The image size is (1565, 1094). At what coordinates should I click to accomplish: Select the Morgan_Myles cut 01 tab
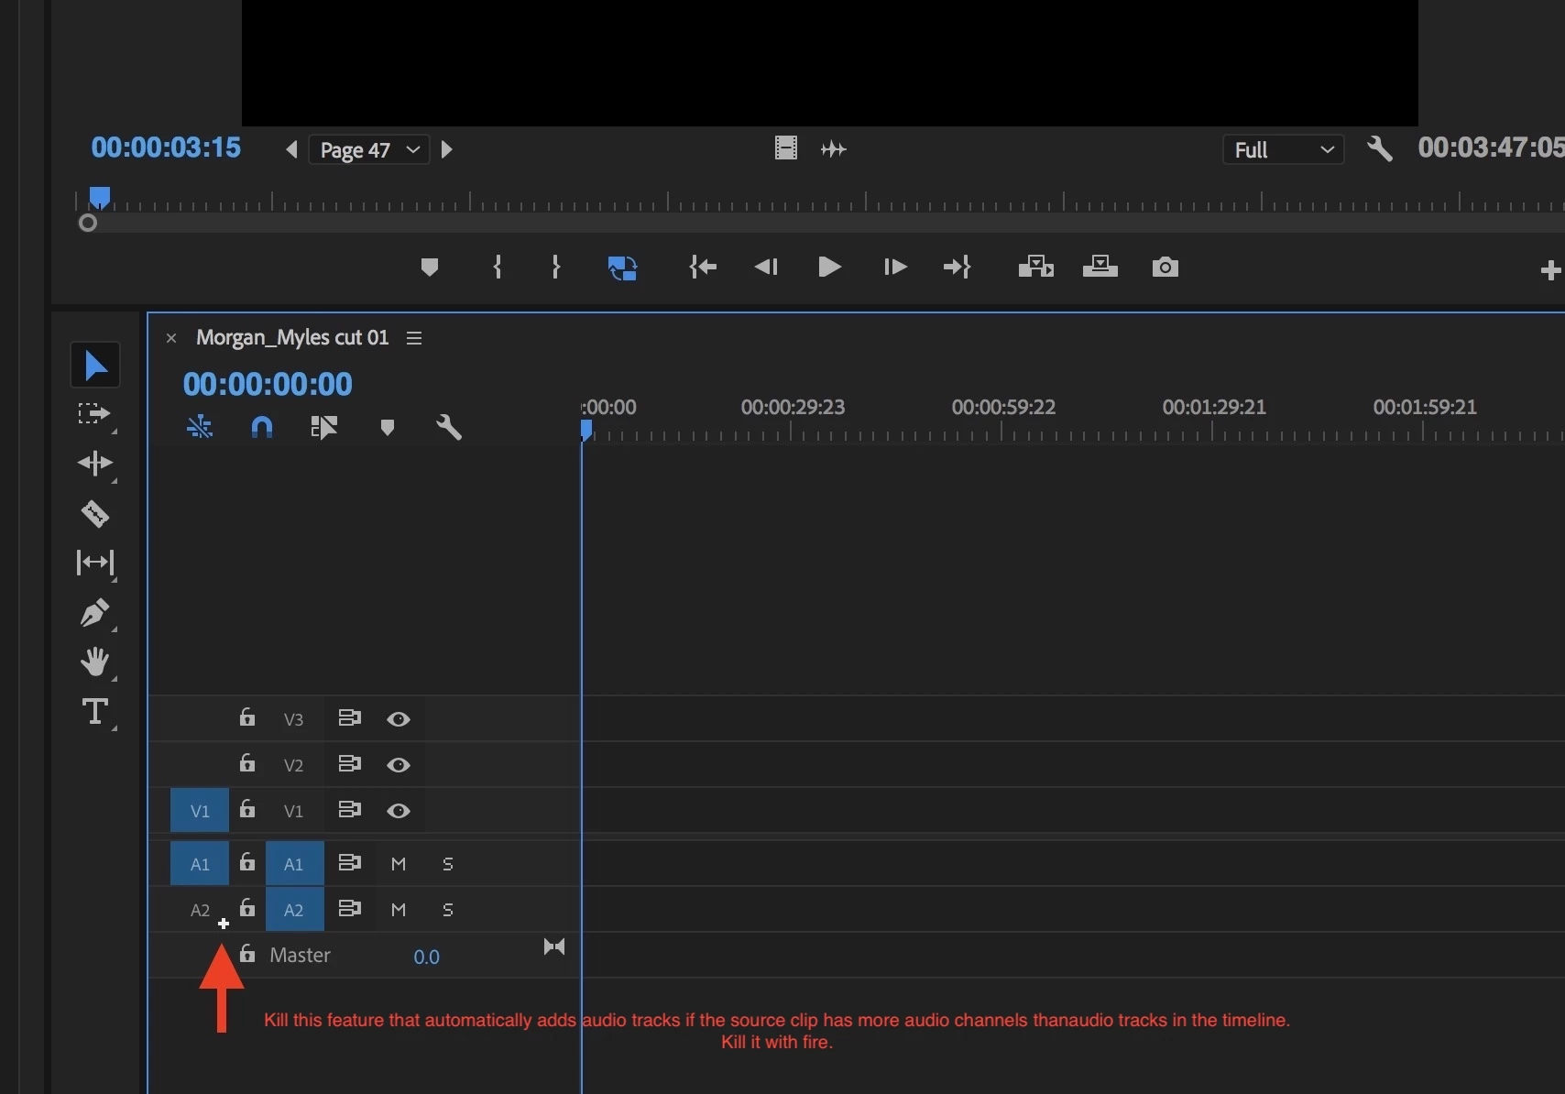click(x=292, y=337)
